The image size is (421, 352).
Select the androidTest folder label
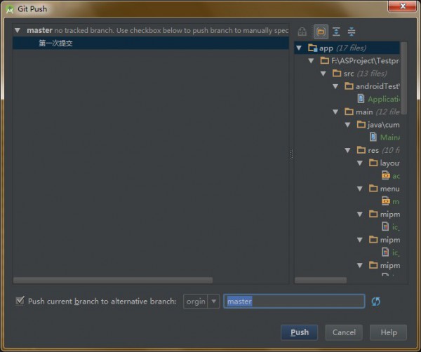click(377, 86)
